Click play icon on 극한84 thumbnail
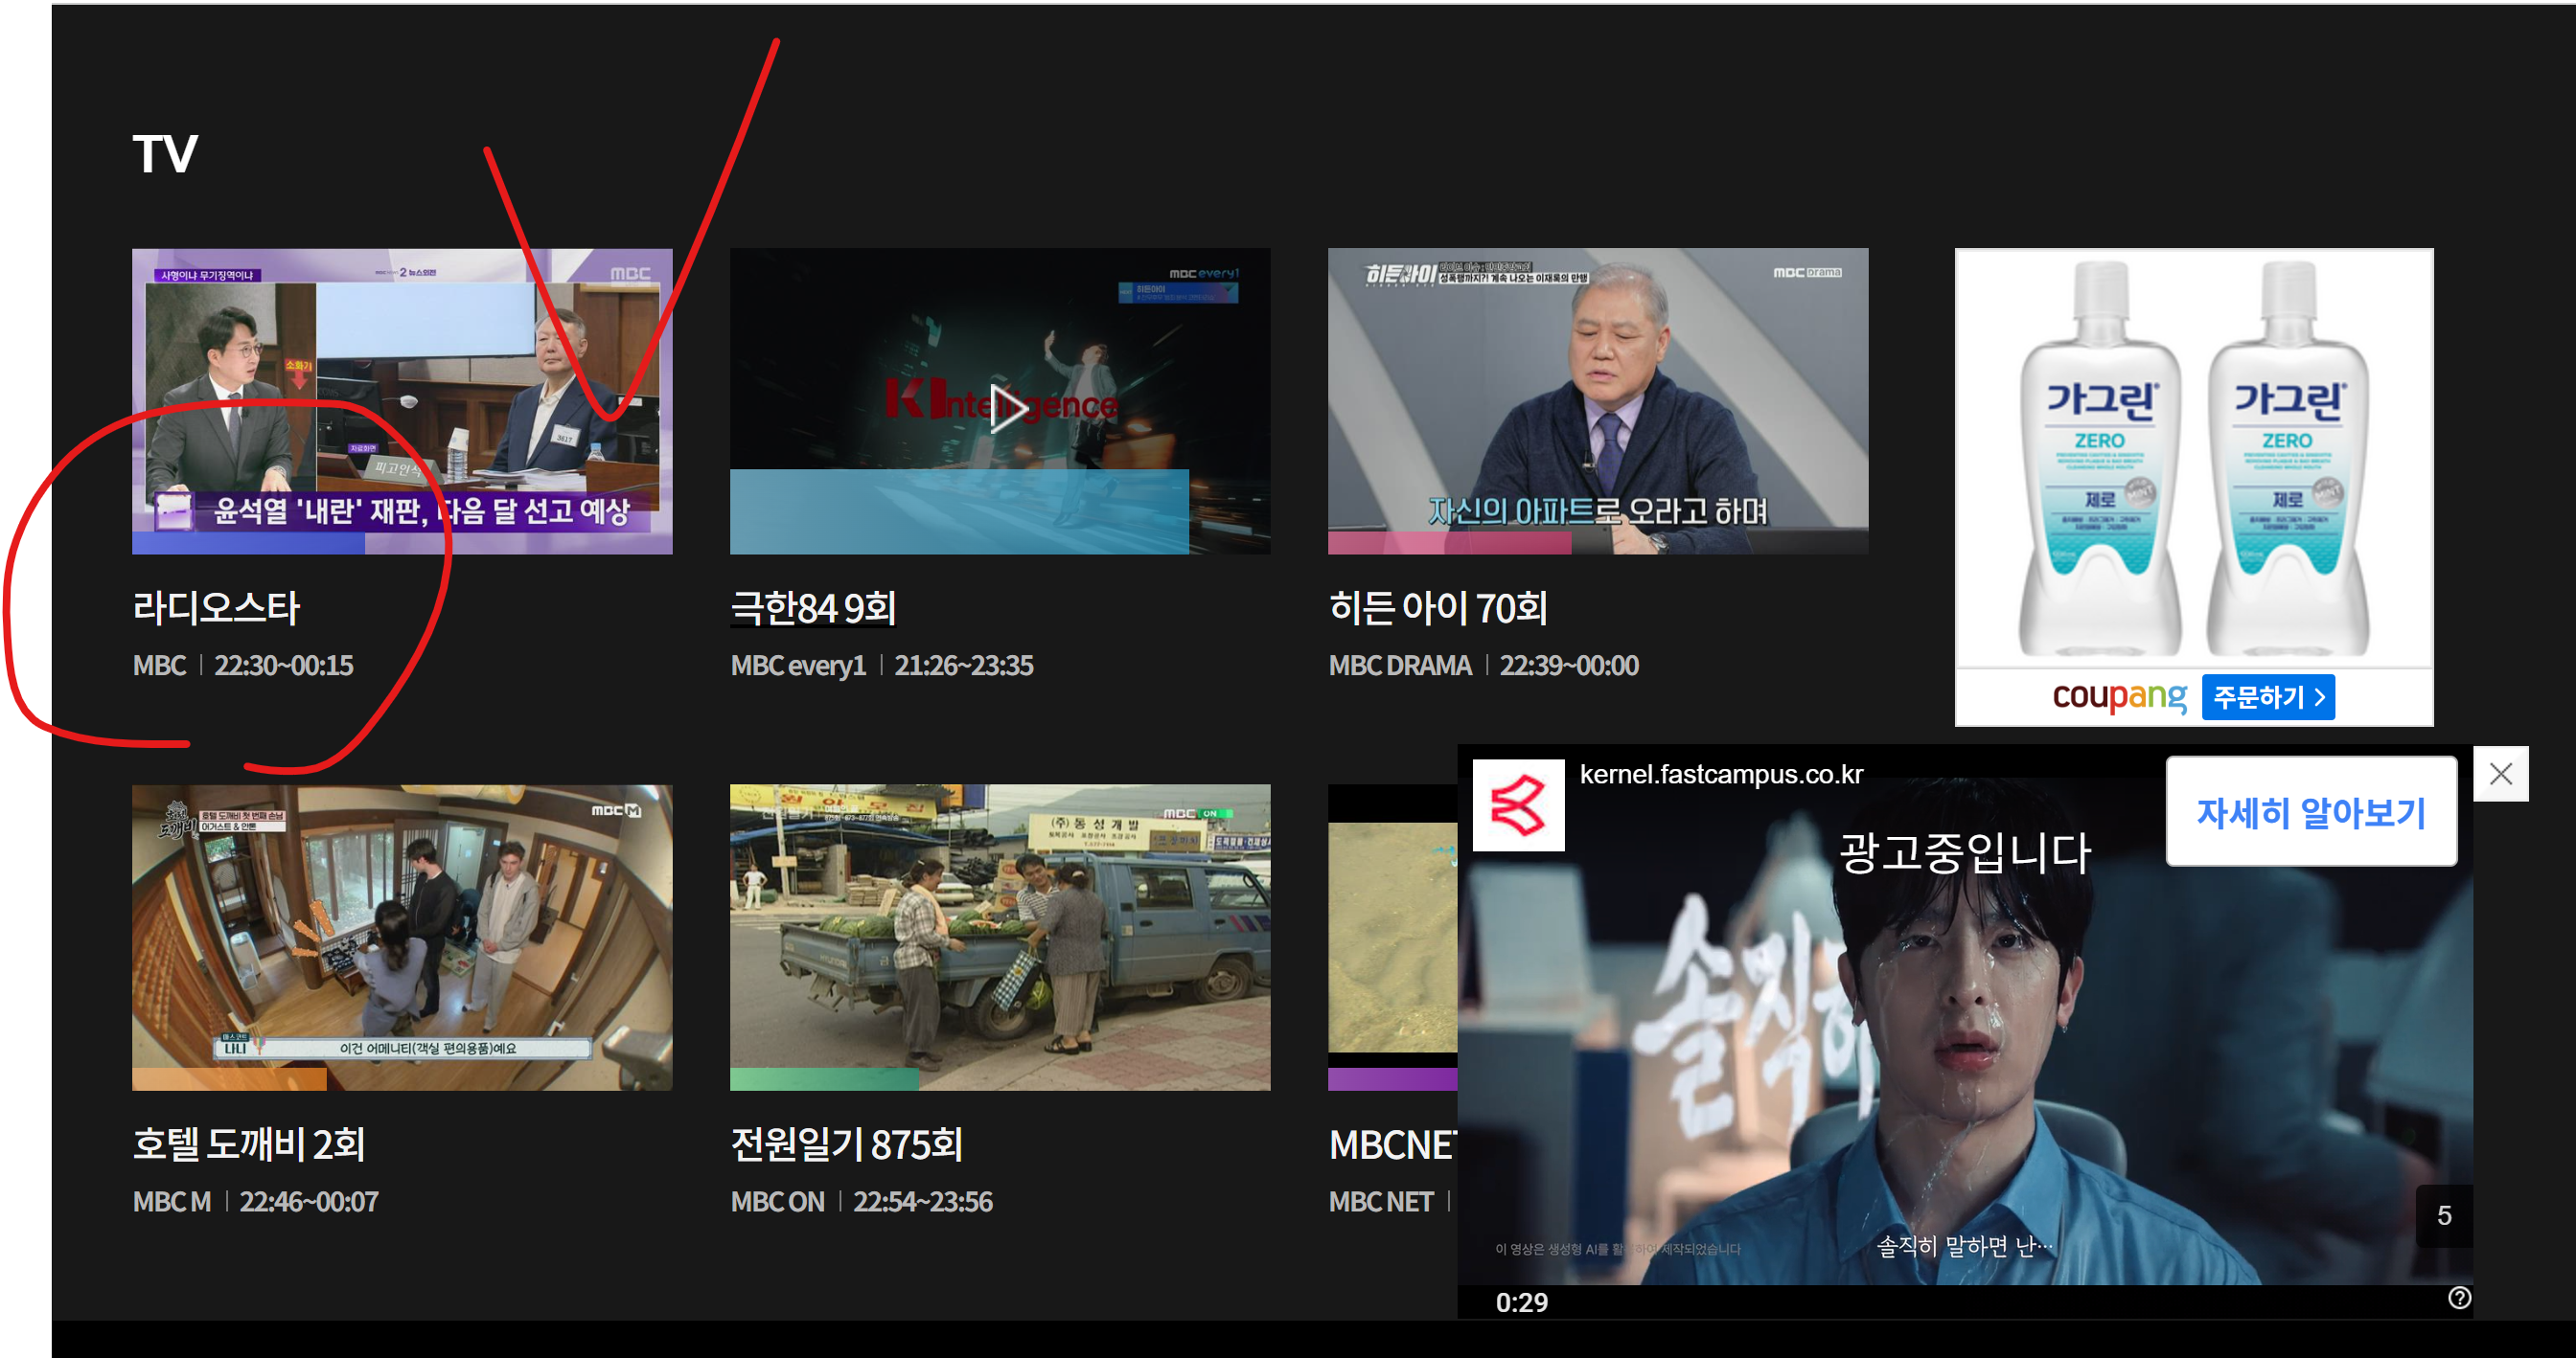 [1004, 407]
